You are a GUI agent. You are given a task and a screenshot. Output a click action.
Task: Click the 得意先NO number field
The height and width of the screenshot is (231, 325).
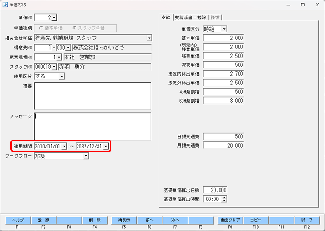[x=43, y=48]
